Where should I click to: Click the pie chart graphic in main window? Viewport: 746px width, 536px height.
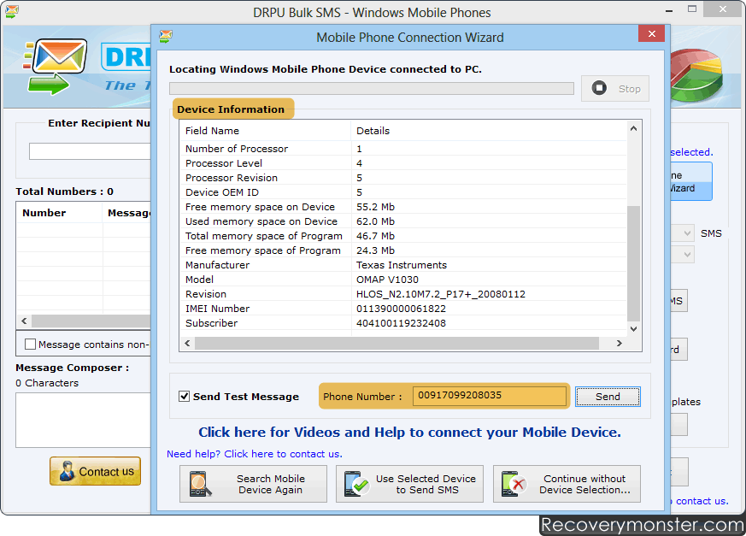[x=696, y=76]
